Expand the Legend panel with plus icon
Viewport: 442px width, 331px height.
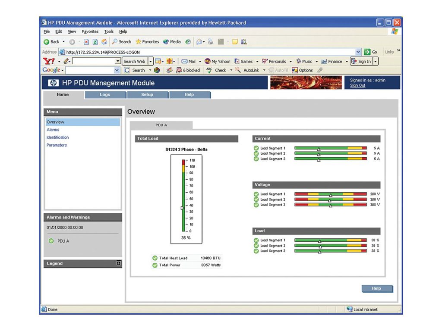click(x=119, y=263)
